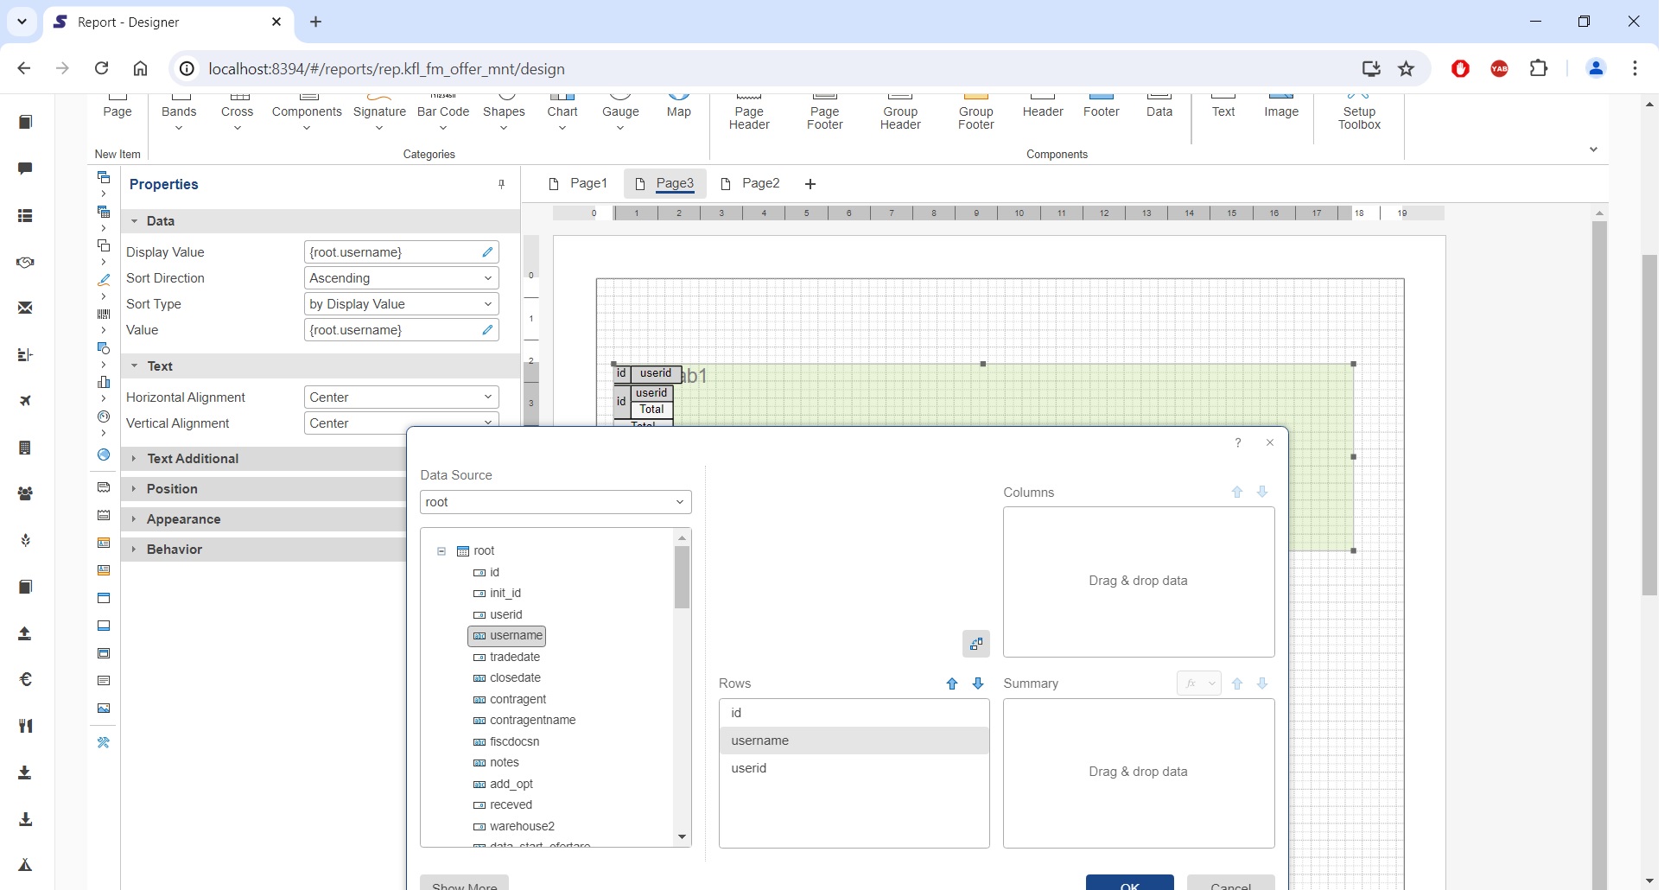Open the envelope mail icon in sidebar
This screenshot has width=1664, height=890.
click(x=25, y=308)
